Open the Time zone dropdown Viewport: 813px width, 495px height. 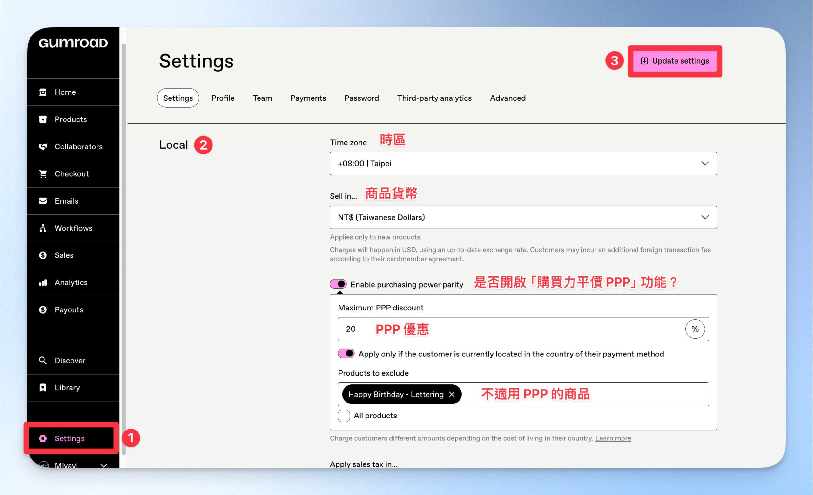point(523,163)
